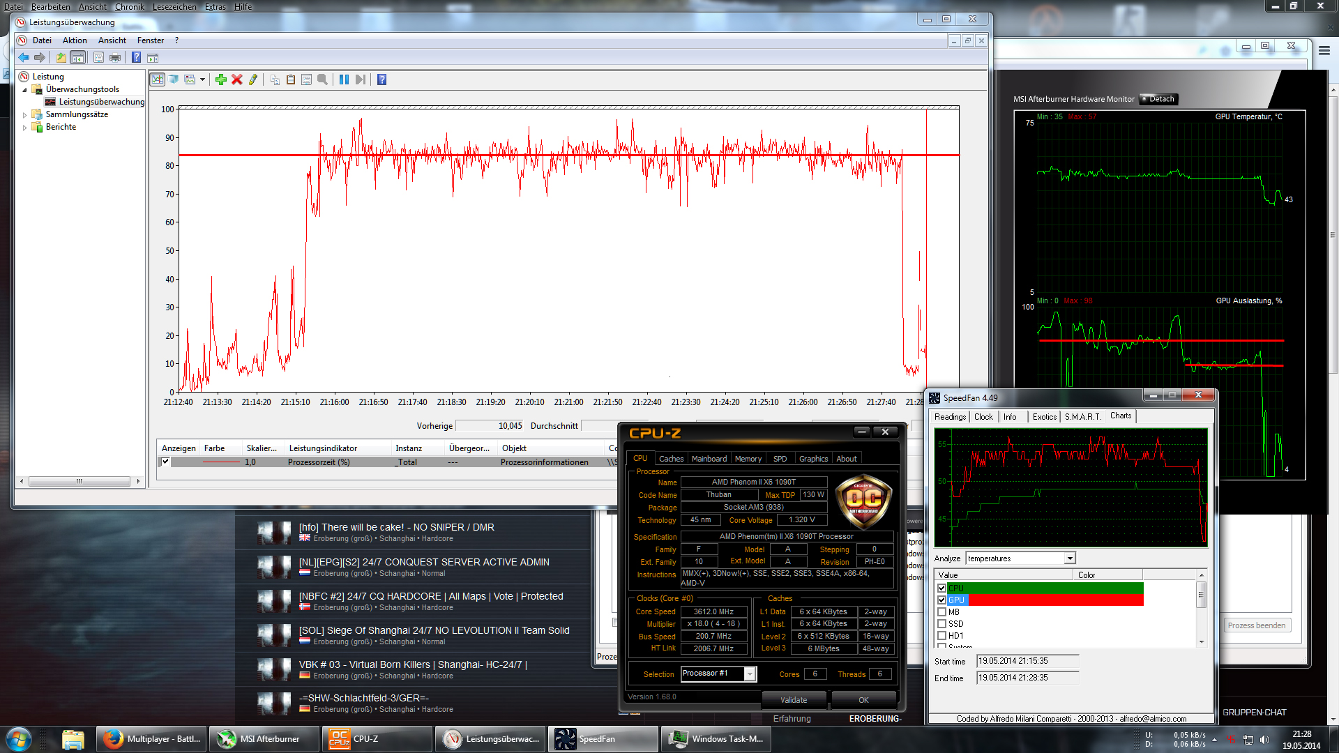Switch to the Memory tab in CPU-Z
This screenshot has width=1339, height=753.
pos(748,459)
